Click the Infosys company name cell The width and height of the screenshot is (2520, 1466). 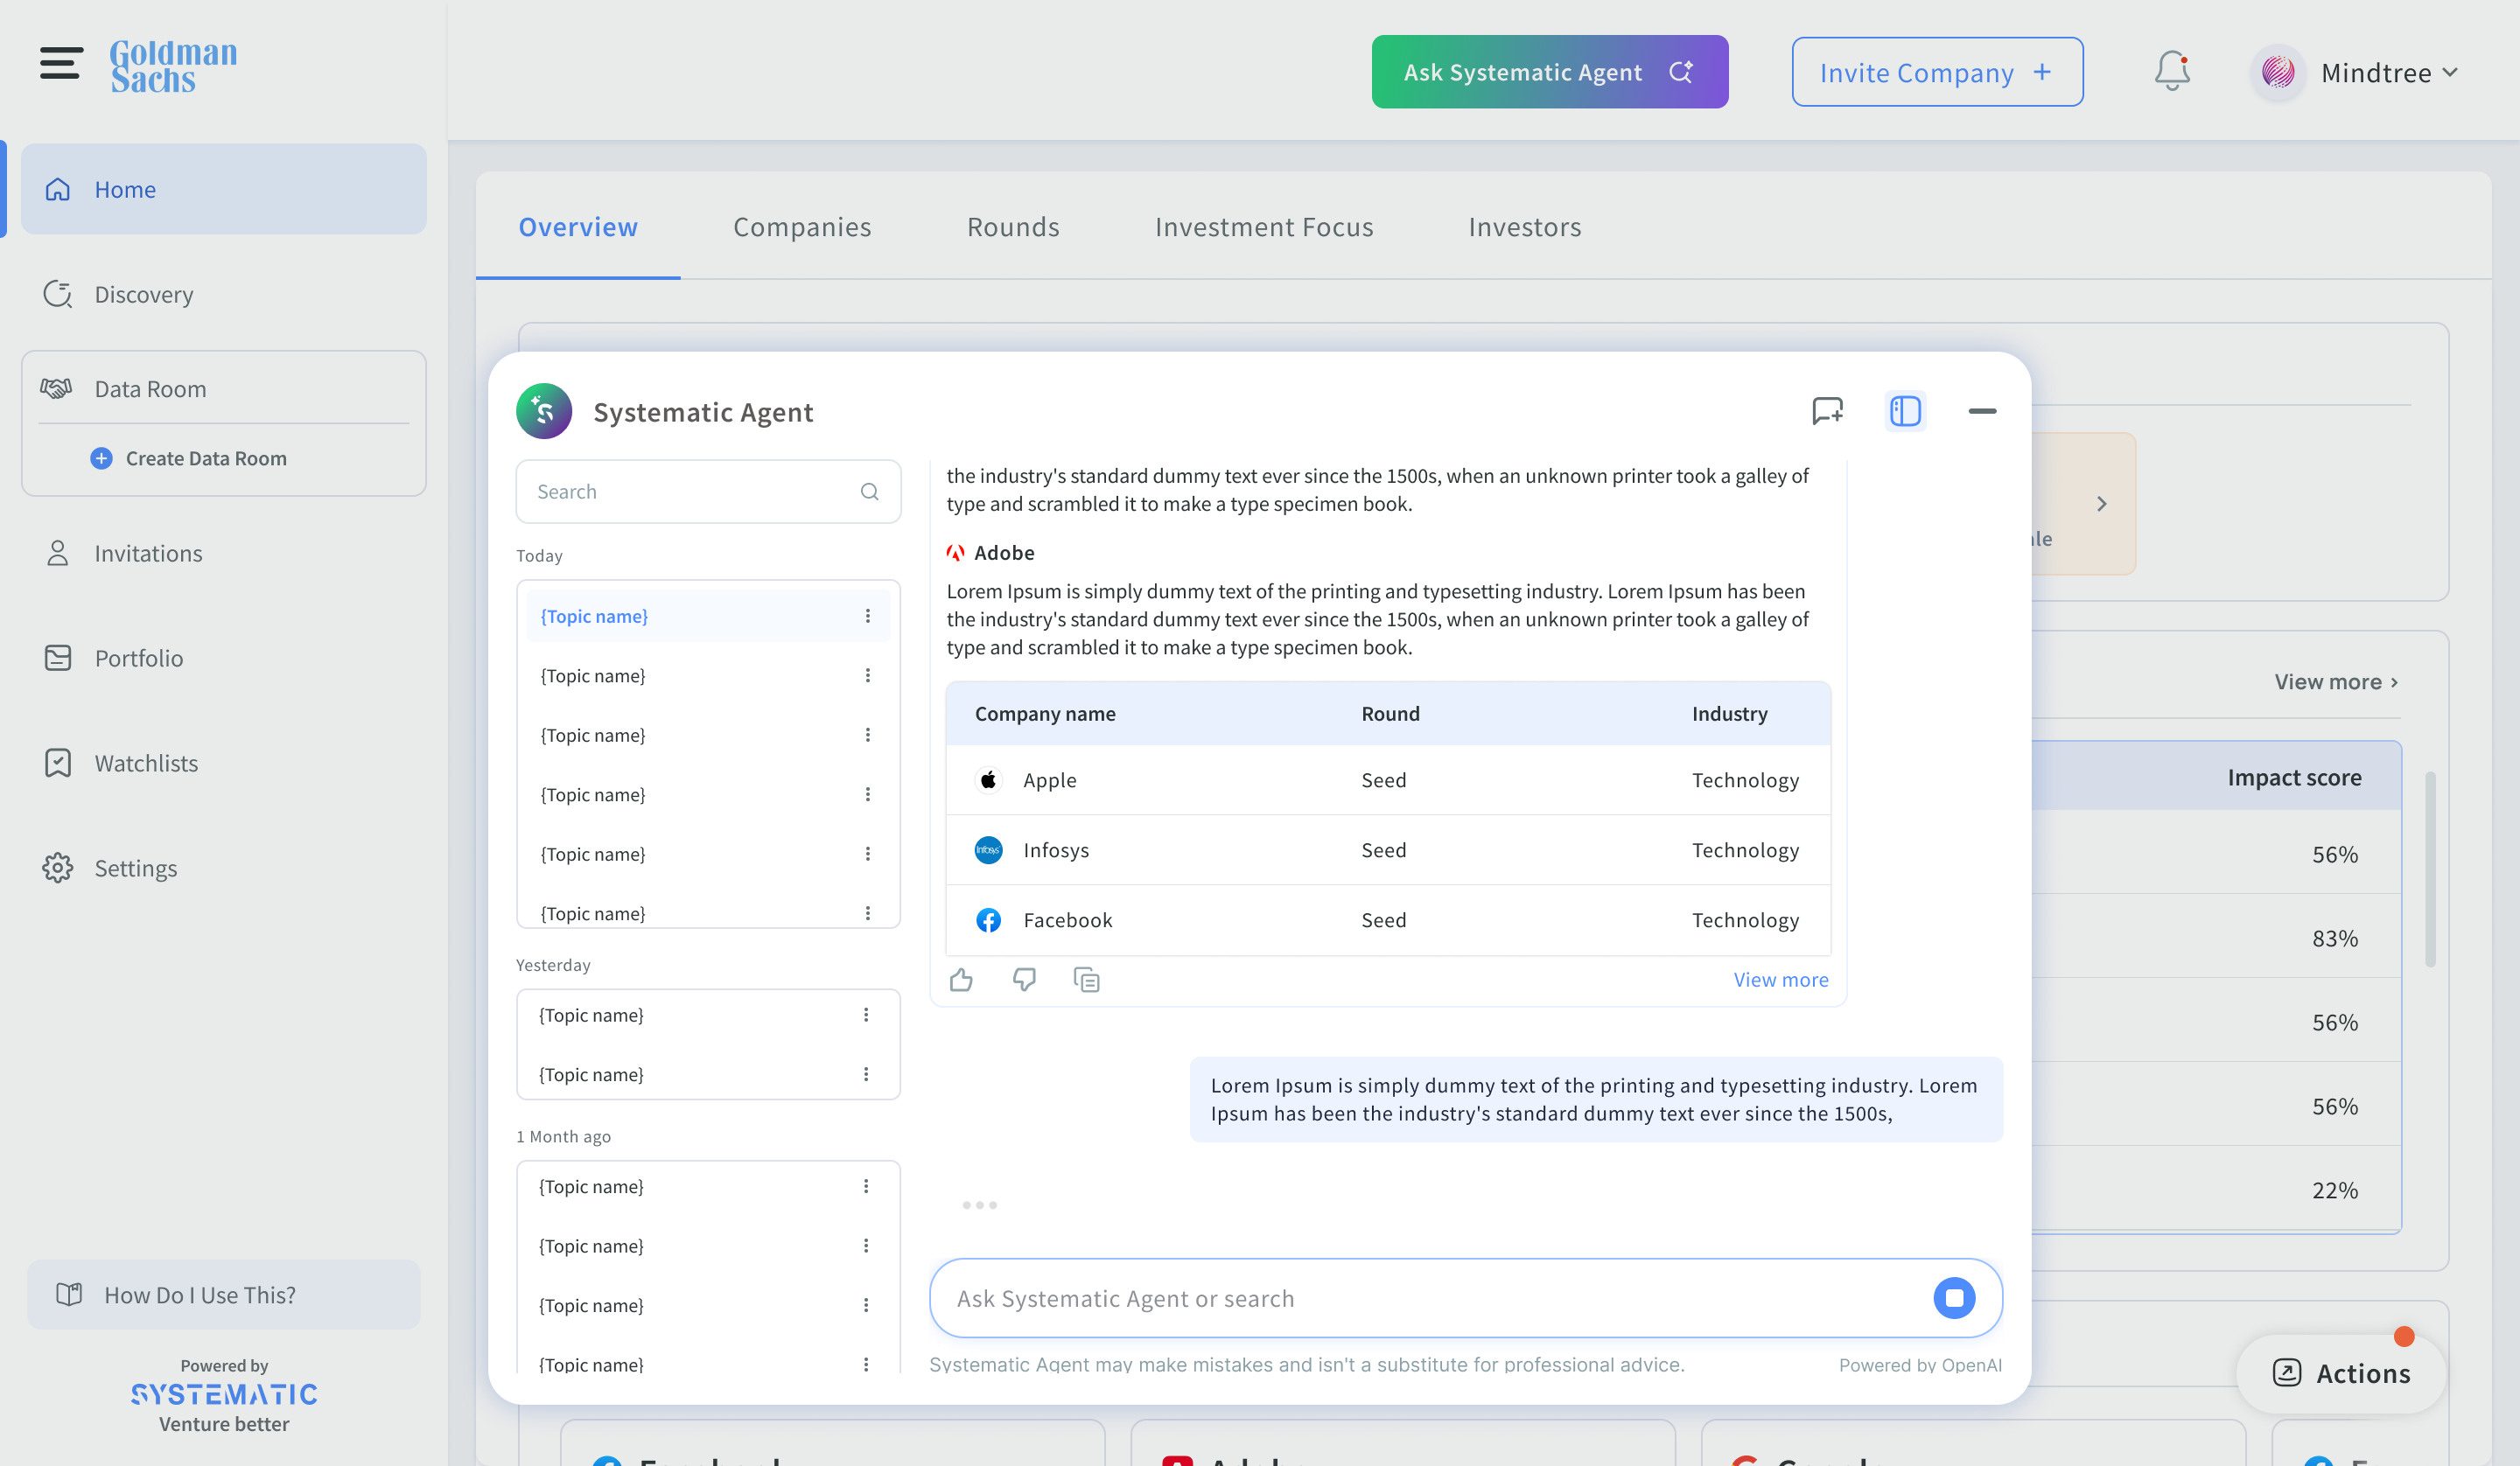(x=1055, y=849)
